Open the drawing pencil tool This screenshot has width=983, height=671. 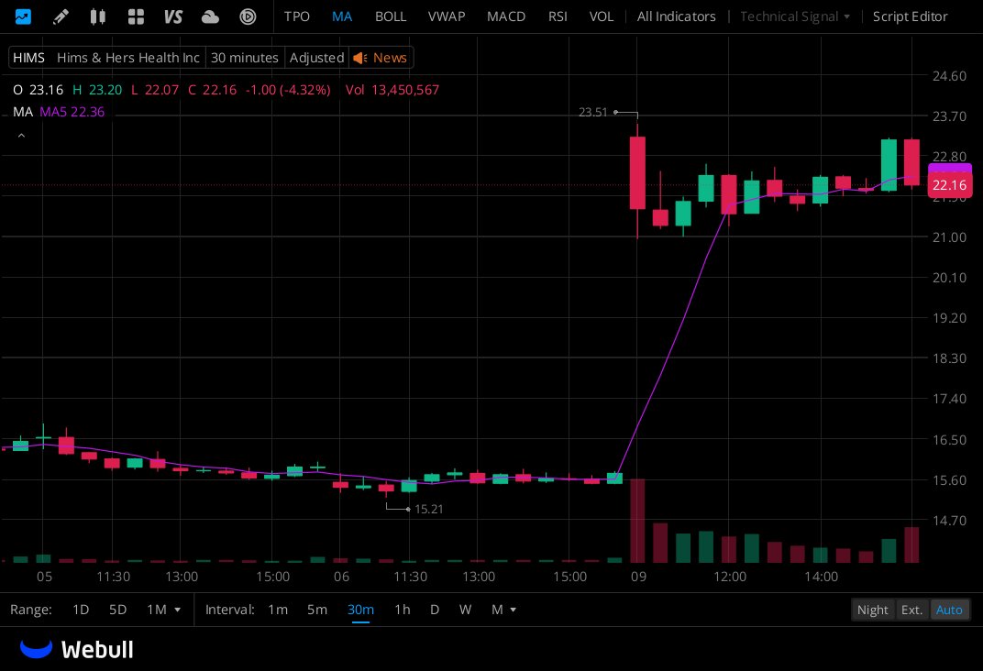pos(61,16)
